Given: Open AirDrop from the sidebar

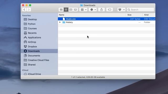Looking at the screenshot, I should 39,42.
